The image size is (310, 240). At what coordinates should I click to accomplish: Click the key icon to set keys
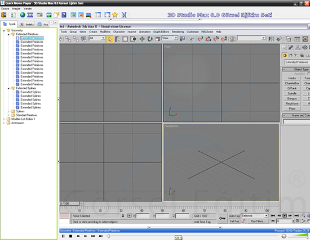click(x=223, y=218)
